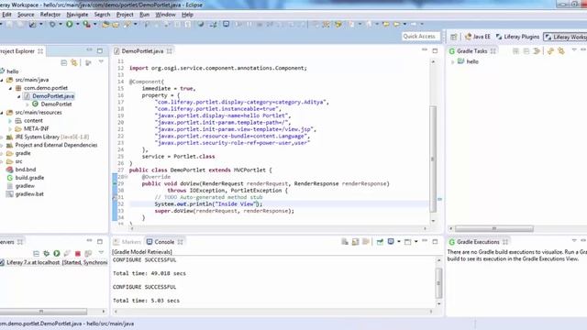This screenshot has width=587, height=330.
Task: Collapse the DemoPortlet.java tree node
Action: click(19, 96)
